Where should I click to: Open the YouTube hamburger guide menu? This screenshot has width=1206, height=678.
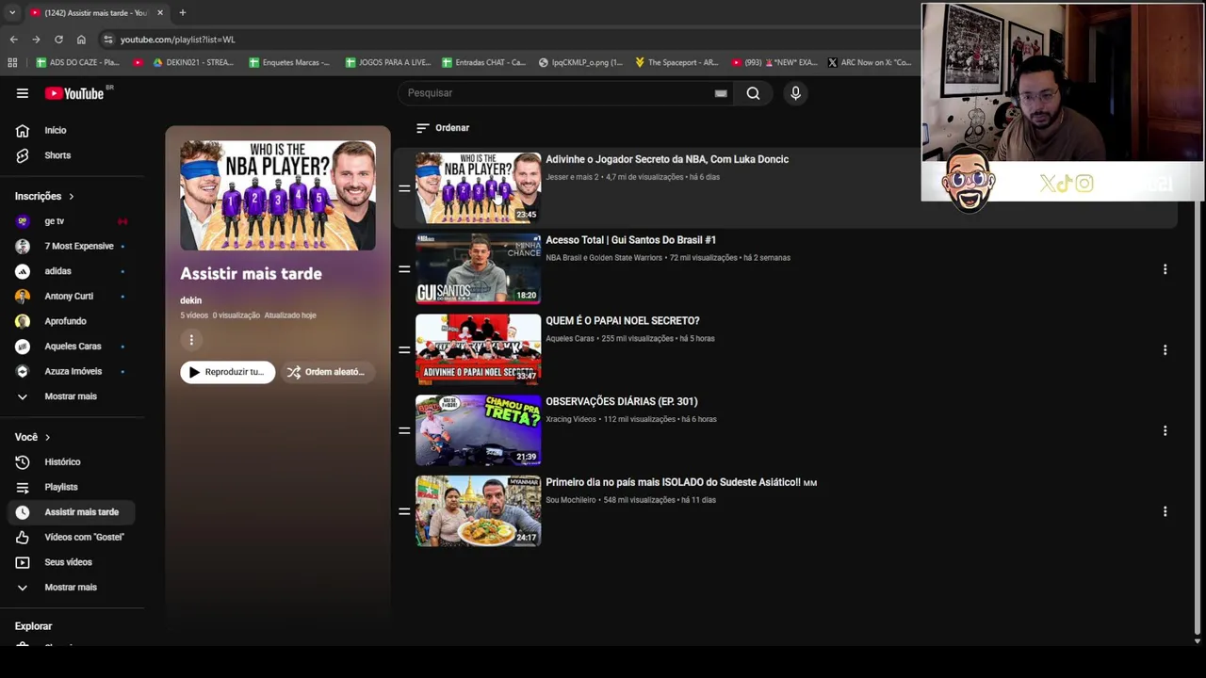[x=22, y=93]
